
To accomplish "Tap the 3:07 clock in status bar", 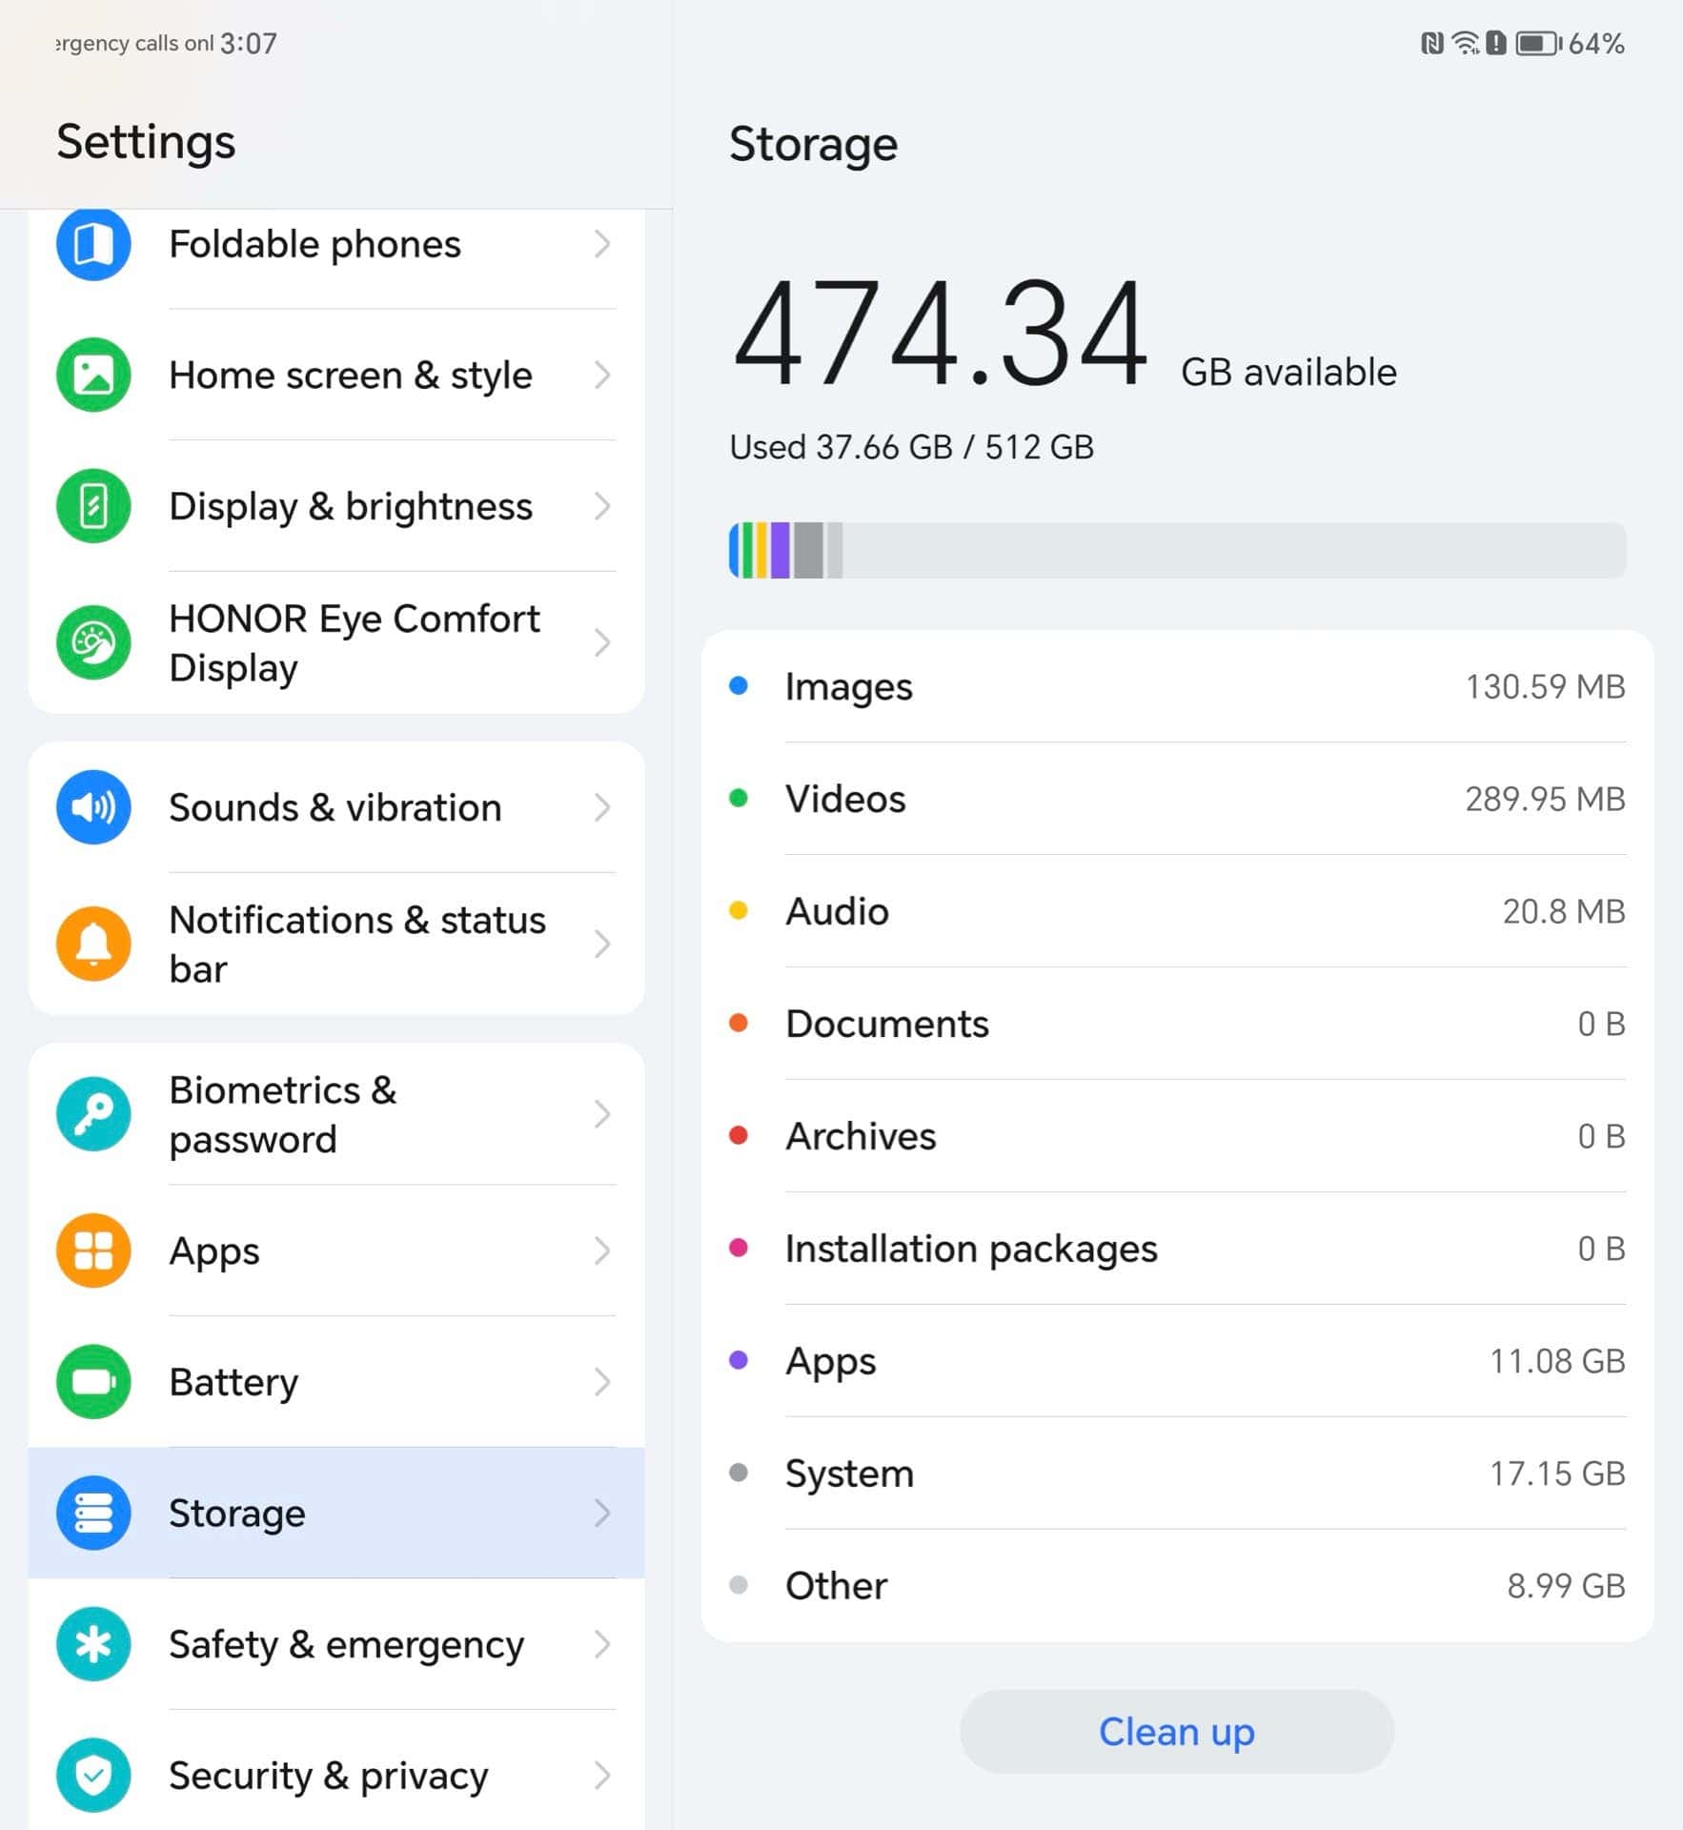I will [249, 43].
